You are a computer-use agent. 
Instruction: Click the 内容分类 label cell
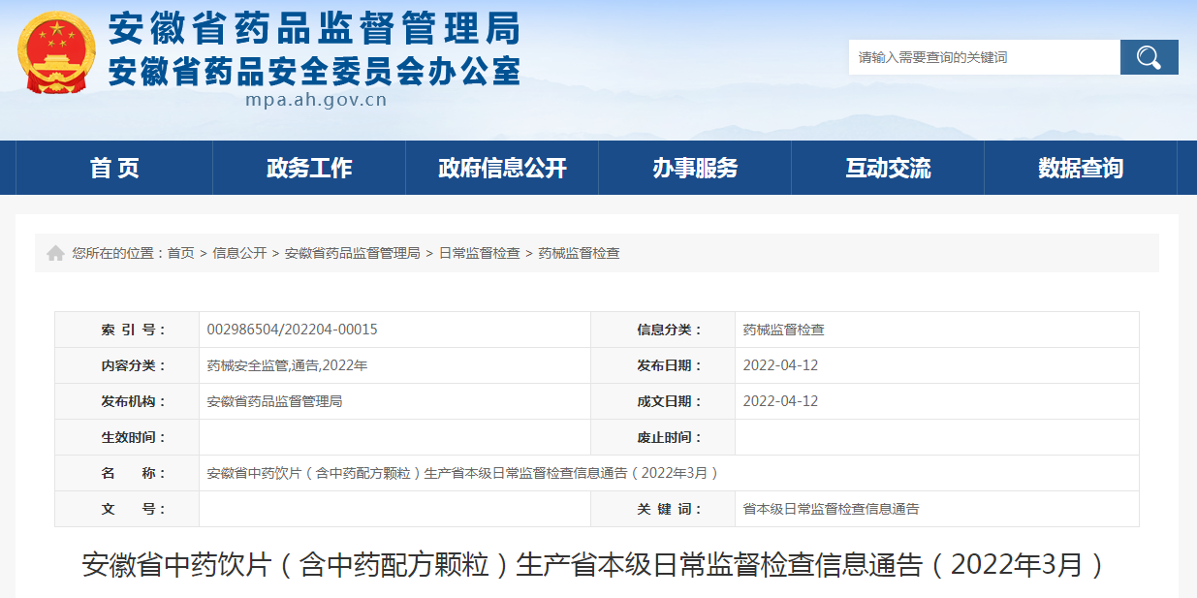pyautogui.click(x=127, y=365)
